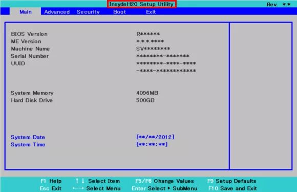Image resolution: width=297 pixels, height=192 pixels.
Task: Click the System Time value field [**:**:**]
Action: [152, 144]
